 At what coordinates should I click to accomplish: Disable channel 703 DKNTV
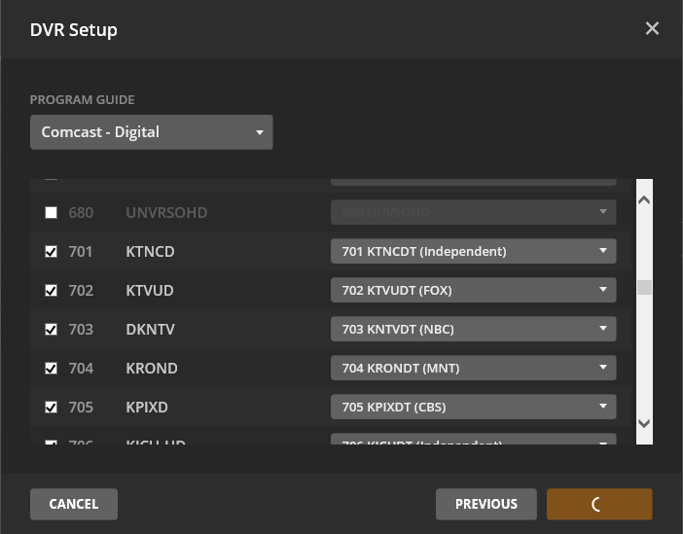[52, 330]
